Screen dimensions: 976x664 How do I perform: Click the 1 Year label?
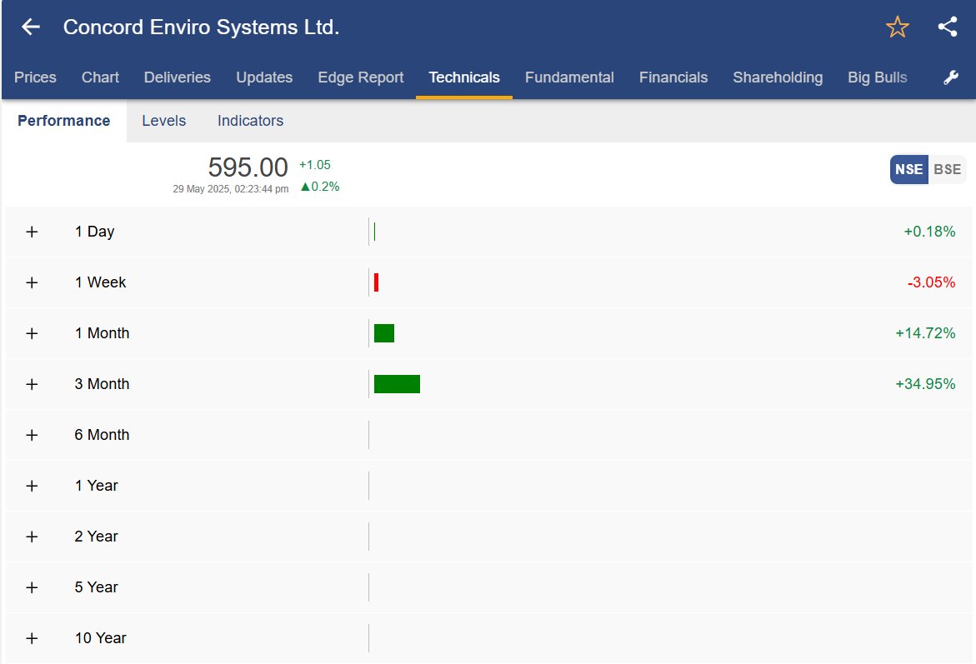click(x=97, y=486)
